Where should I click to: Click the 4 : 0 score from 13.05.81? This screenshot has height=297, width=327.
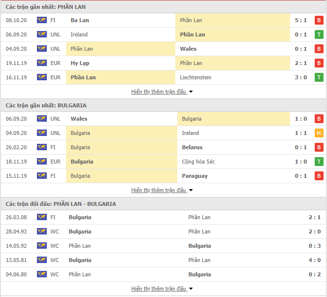tap(315, 260)
